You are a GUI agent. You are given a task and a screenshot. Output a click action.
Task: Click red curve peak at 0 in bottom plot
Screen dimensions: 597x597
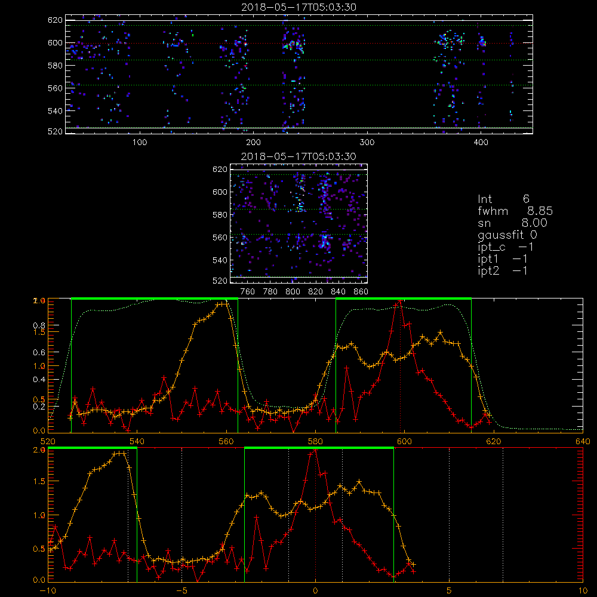315,450
